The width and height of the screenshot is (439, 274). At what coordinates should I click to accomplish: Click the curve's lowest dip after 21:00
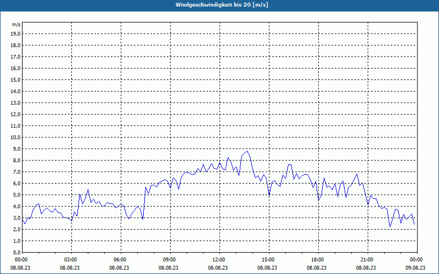[x=390, y=227]
